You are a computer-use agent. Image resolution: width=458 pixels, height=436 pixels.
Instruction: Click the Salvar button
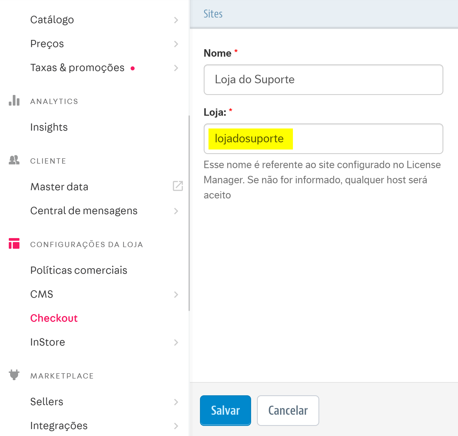coord(225,410)
